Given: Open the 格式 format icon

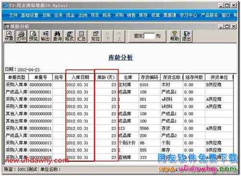Looking at the screenshot, I should 69,36.
